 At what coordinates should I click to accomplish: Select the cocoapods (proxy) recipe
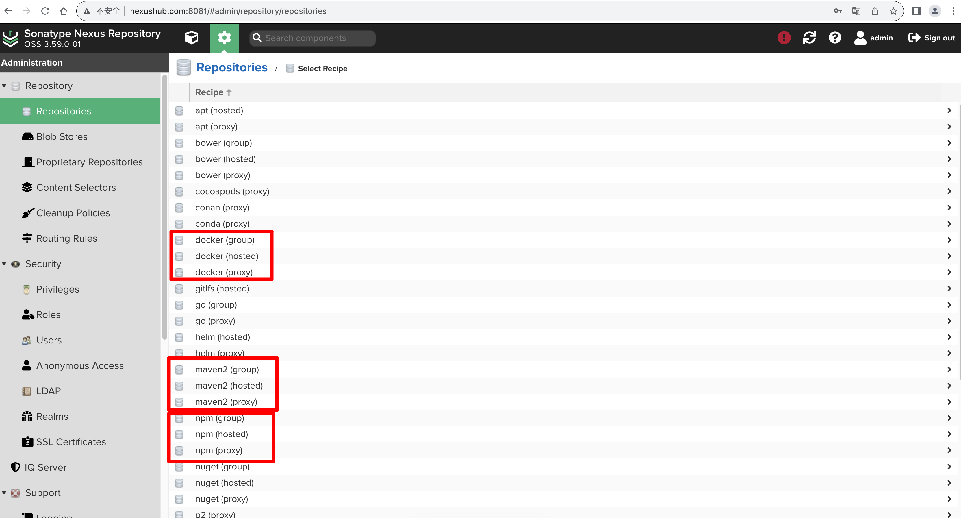pos(563,191)
